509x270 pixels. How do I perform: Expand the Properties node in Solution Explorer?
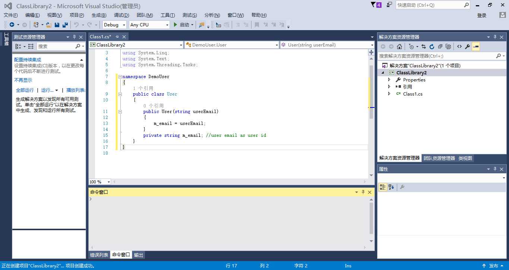389,80
